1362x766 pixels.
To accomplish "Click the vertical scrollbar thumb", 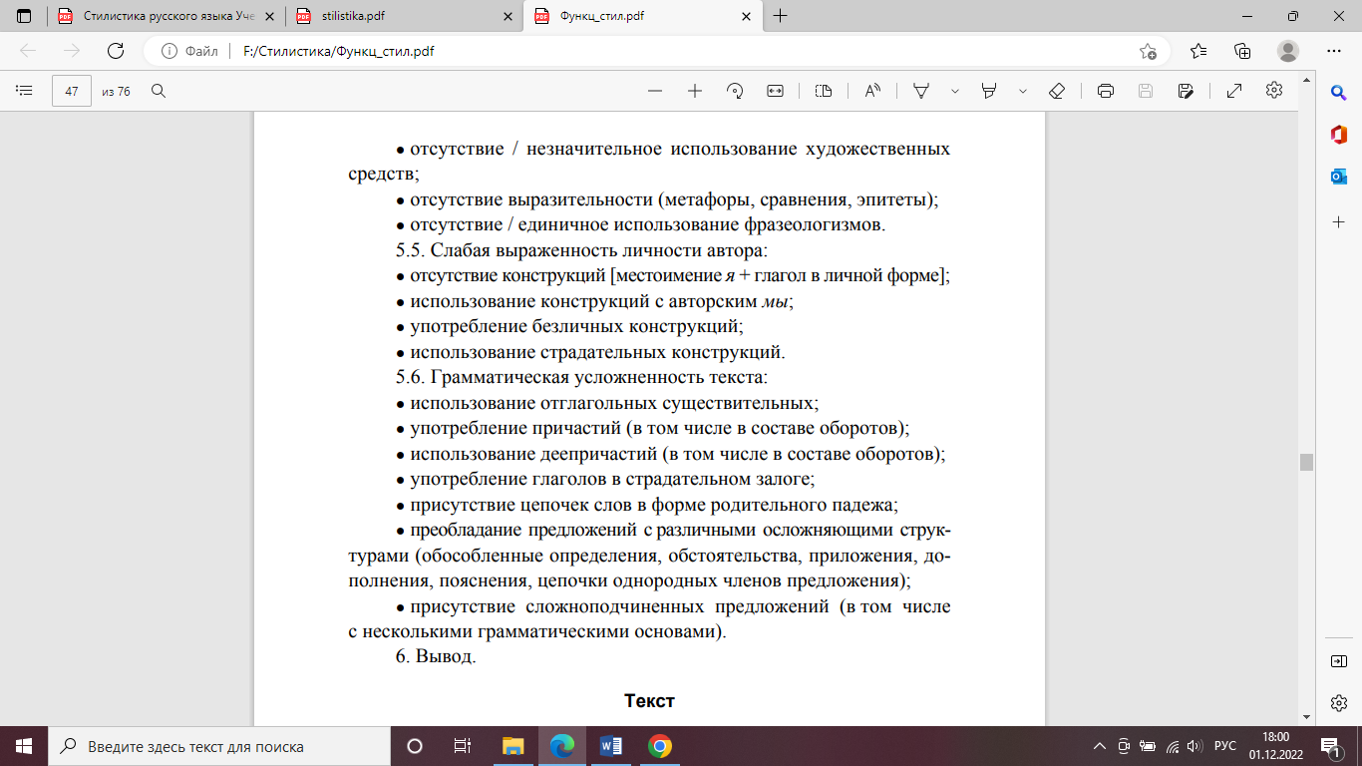I will click(1306, 462).
